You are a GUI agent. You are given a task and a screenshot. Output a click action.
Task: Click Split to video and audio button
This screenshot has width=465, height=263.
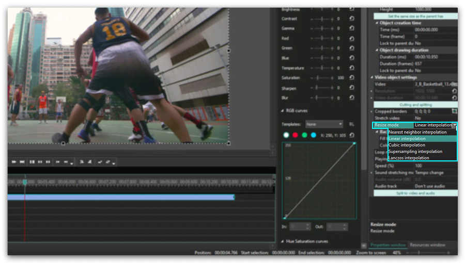pyautogui.click(x=415, y=193)
